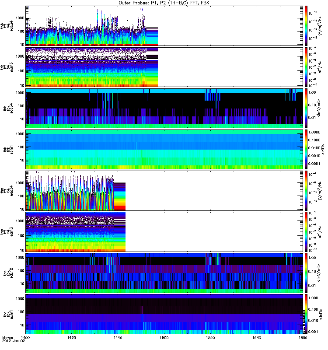Click the color bar beside the top thb edc34 panel
Viewport: 328px width, 350px height.
[x=307, y=26]
